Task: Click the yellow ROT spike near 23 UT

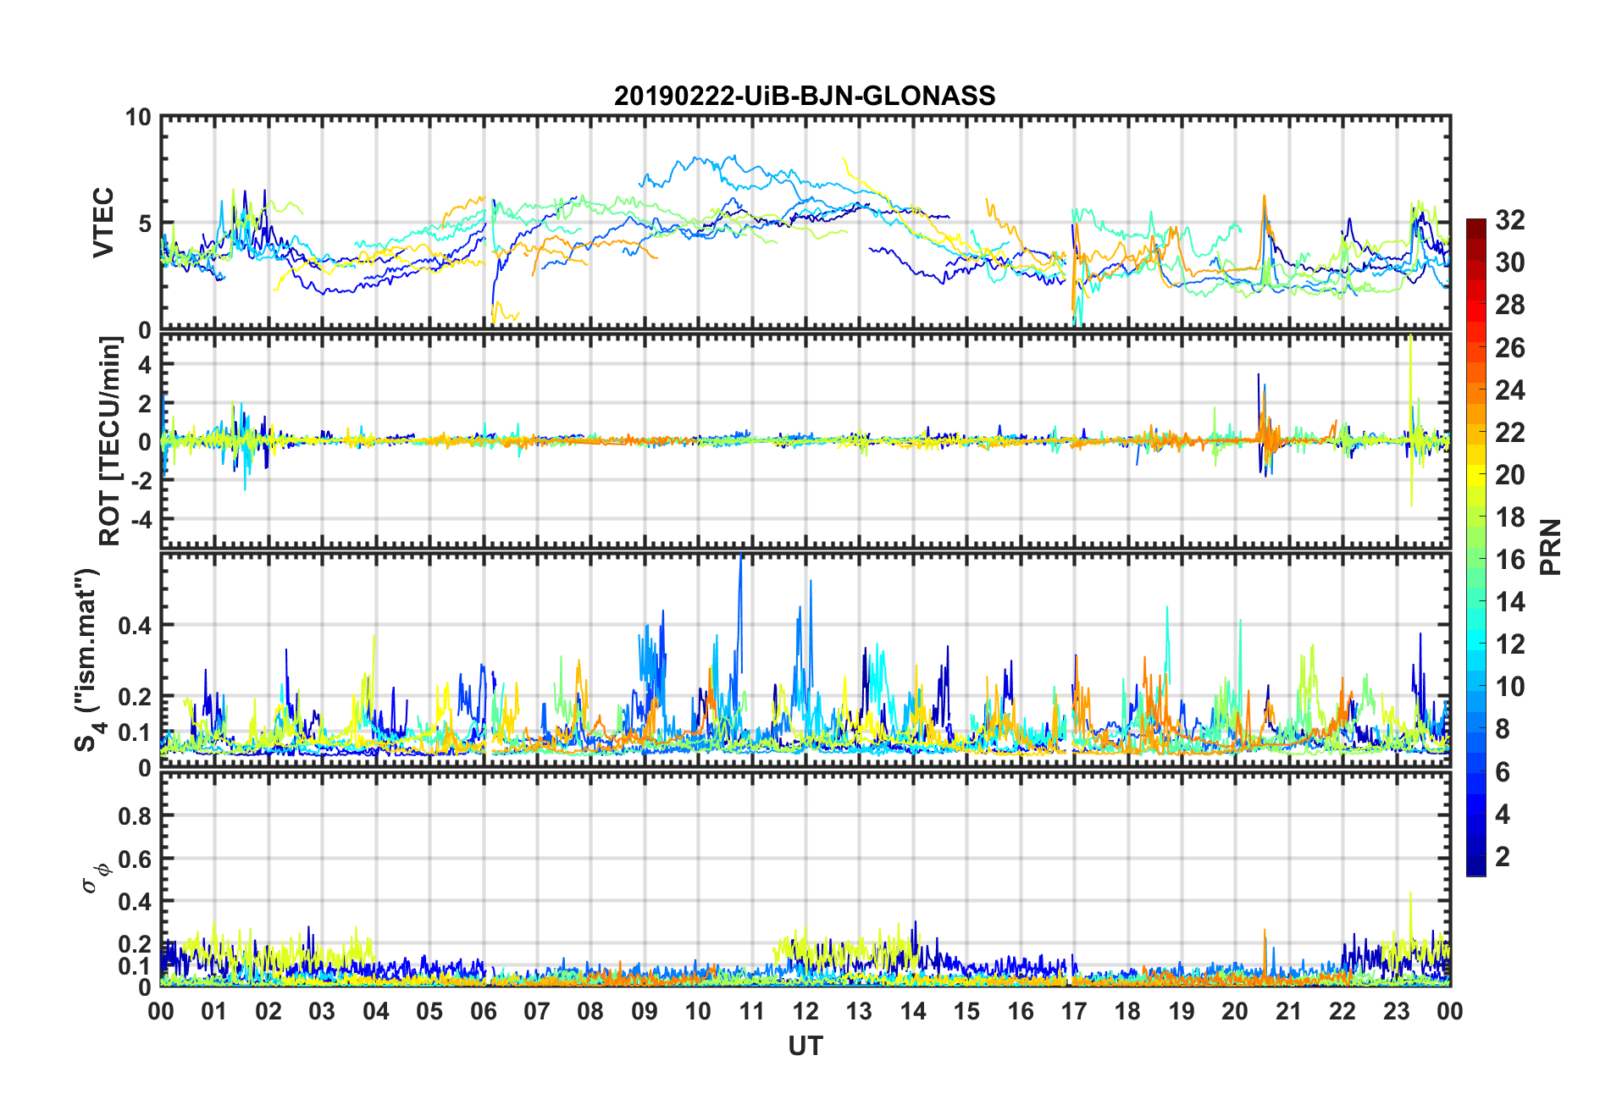Action: coord(1410,419)
